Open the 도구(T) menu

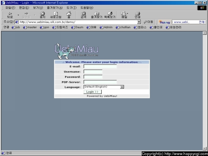coord(71,8)
